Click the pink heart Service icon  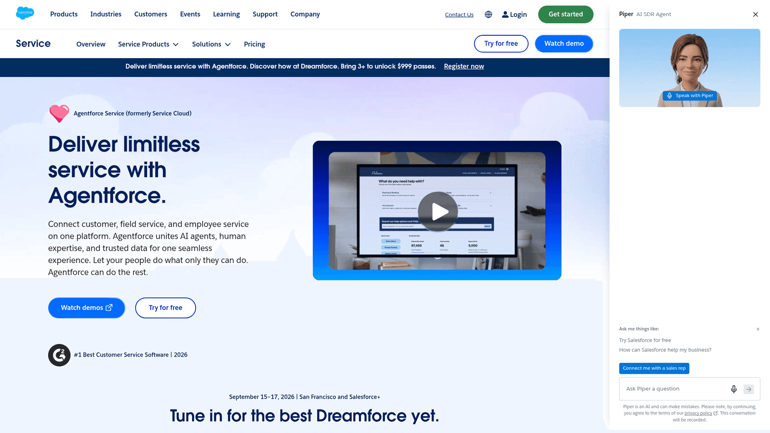tap(59, 114)
